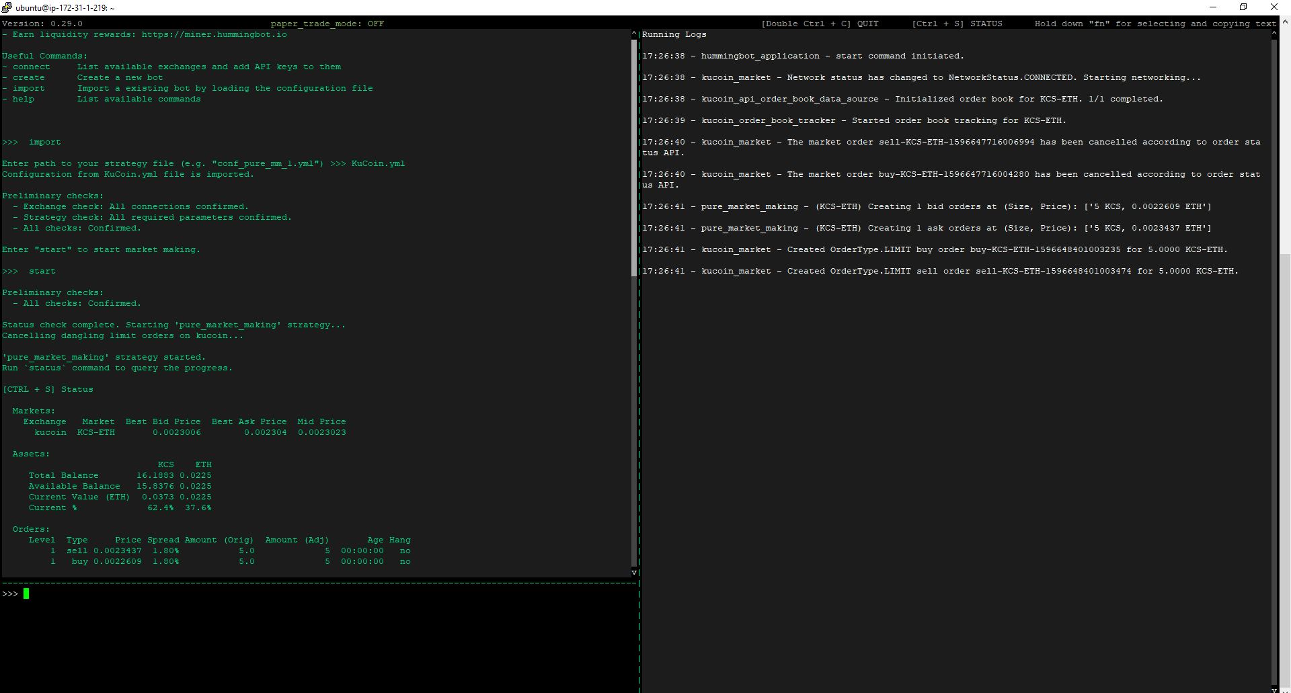This screenshot has height=693, width=1291.
Task: Click the left output pane scrollbar thumb
Action: coord(634,157)
